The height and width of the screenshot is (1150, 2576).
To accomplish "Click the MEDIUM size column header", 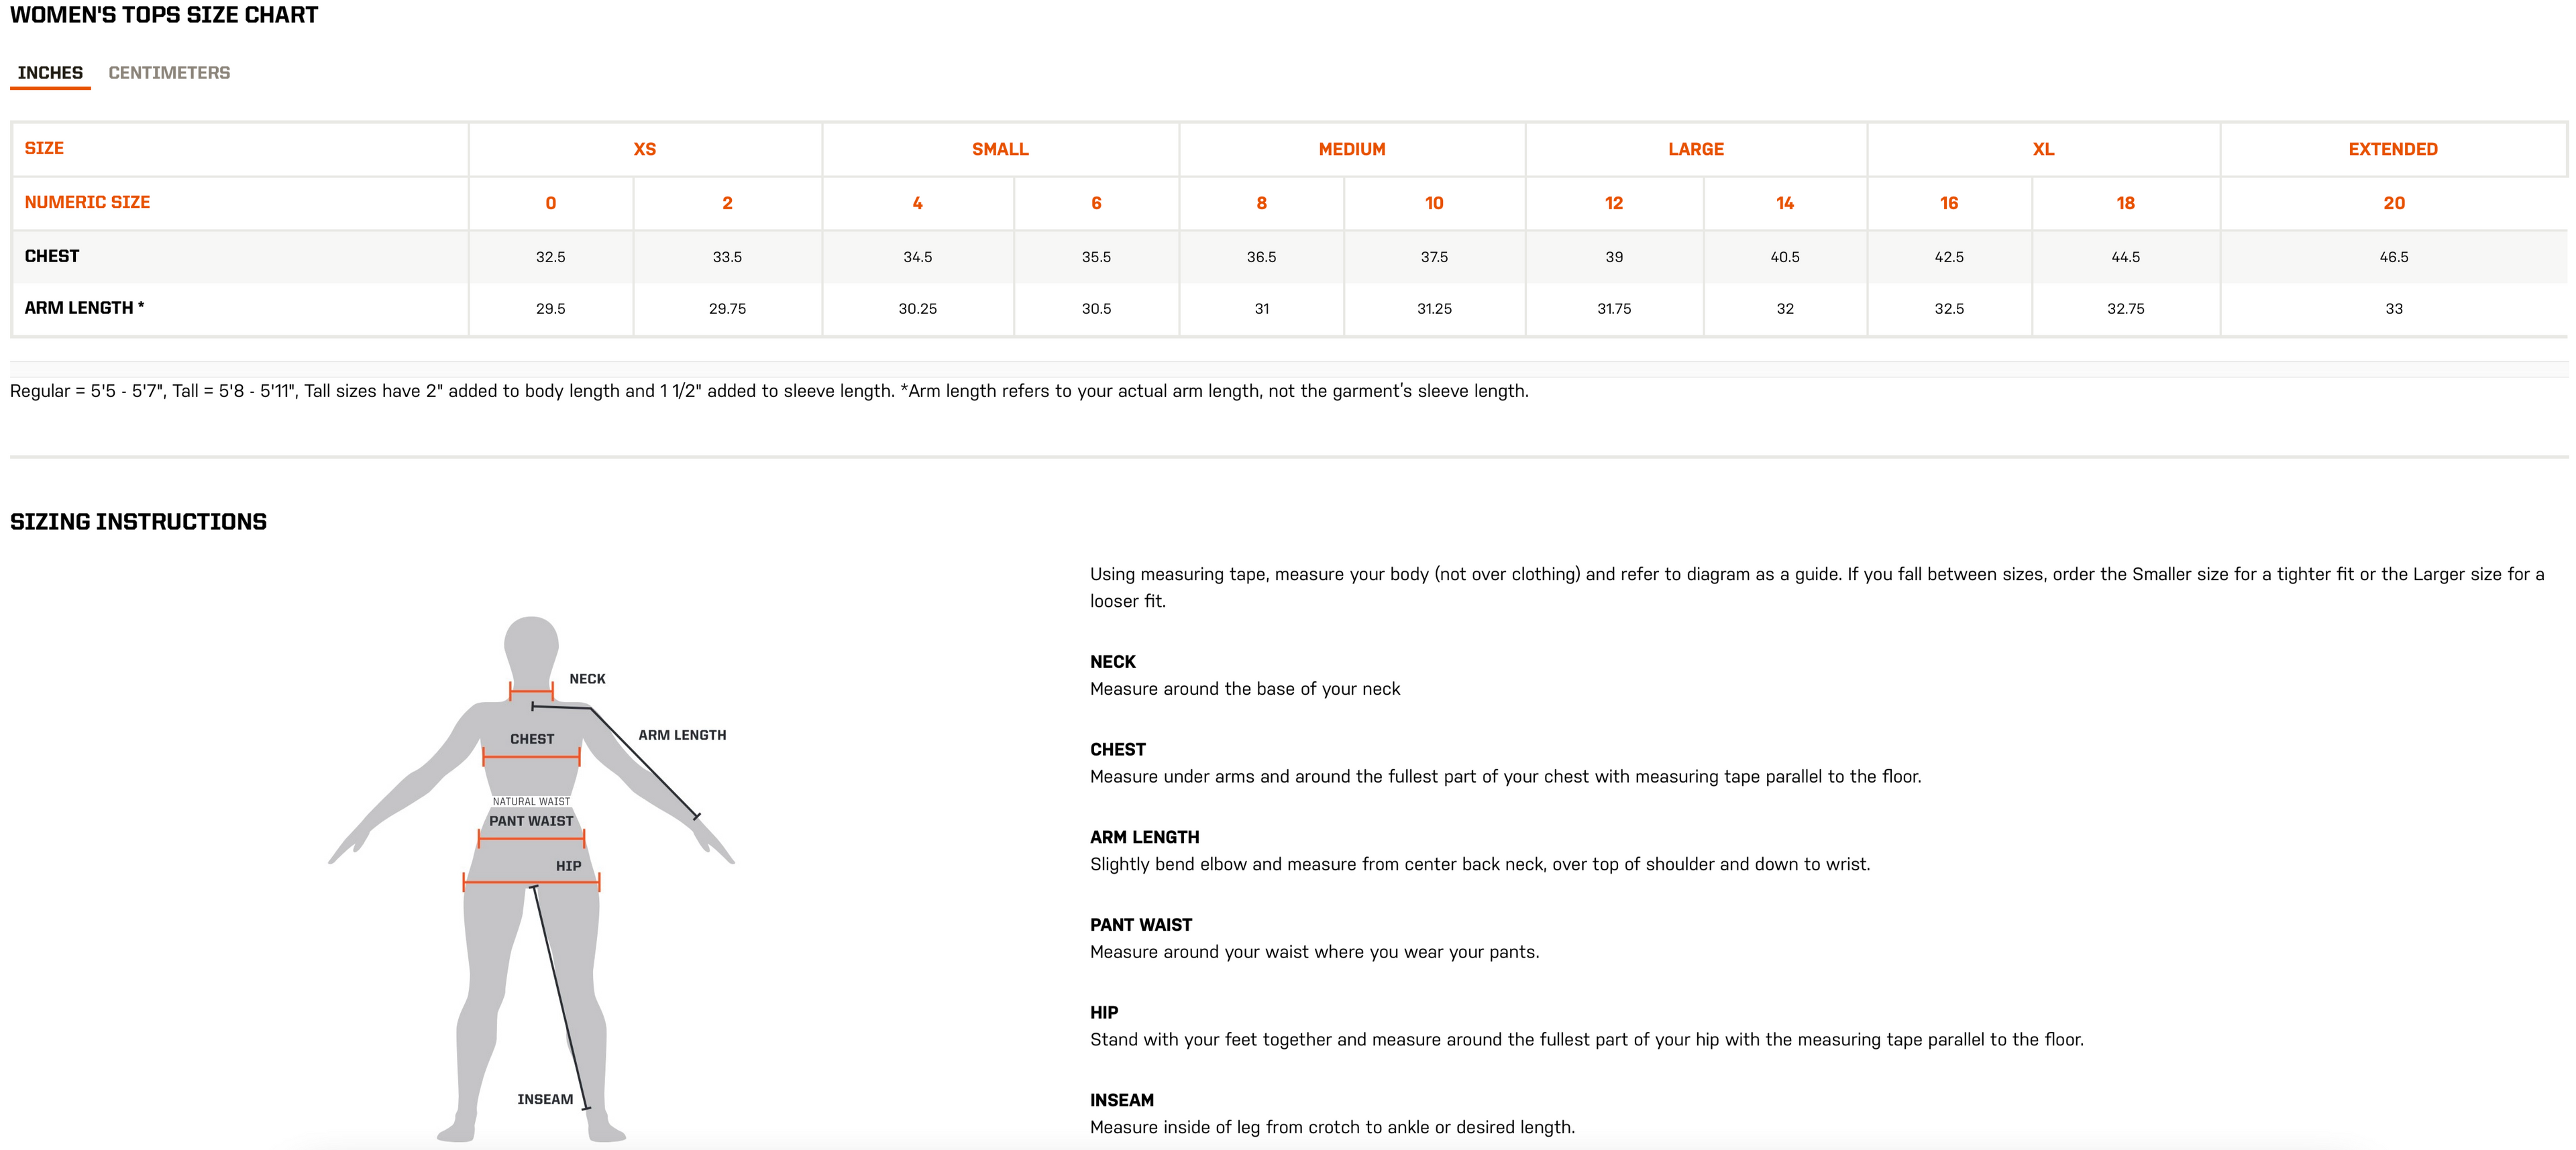I will point(1352,149).
